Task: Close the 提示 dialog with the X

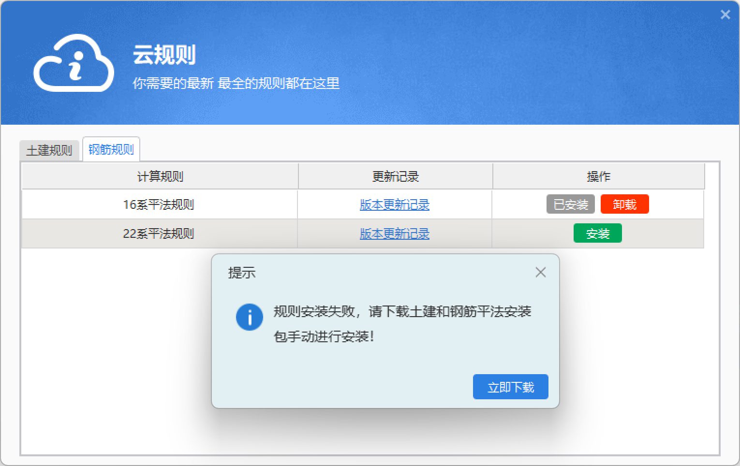Action: [541, 273]
